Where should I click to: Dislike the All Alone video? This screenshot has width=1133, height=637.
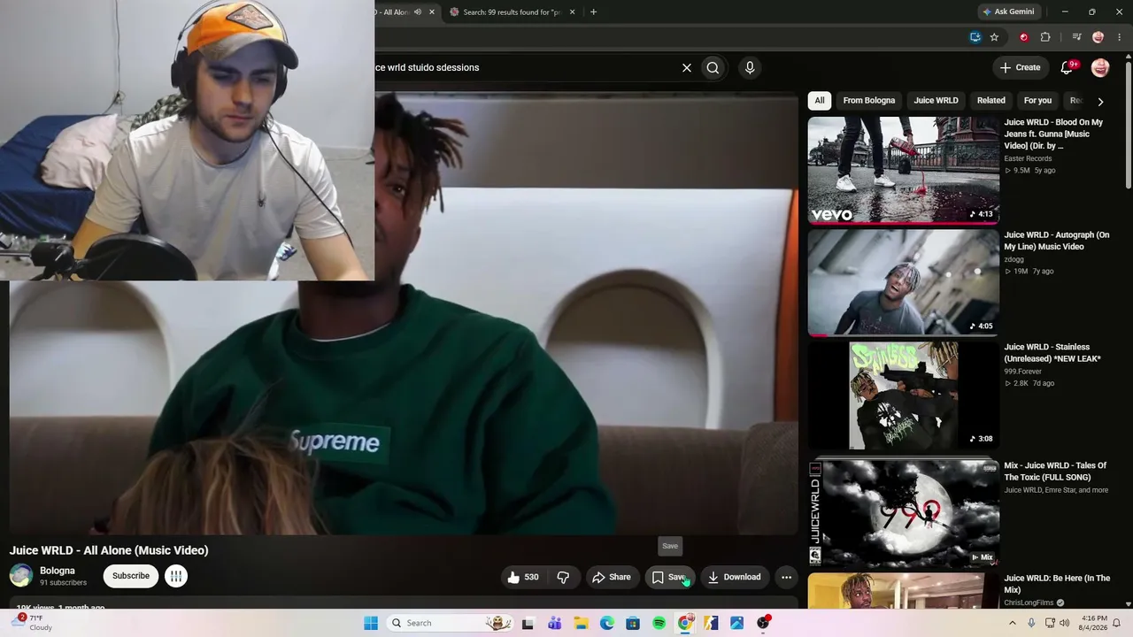(563, 577)
